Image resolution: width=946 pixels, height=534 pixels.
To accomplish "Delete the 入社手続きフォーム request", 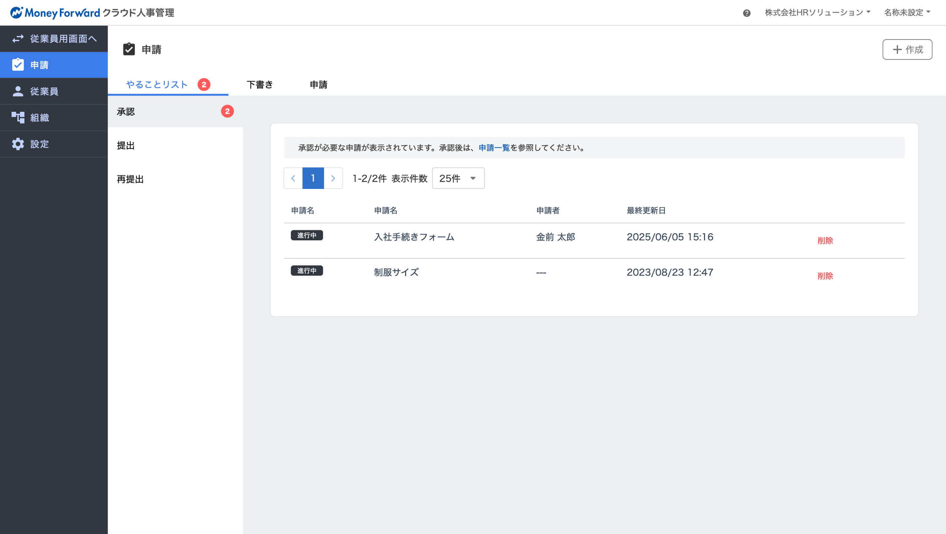I will (825, 241).
